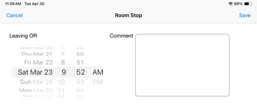This screenshot has height=109, width=257.
Task: Switch time period to PM
Action: (98, 82)
